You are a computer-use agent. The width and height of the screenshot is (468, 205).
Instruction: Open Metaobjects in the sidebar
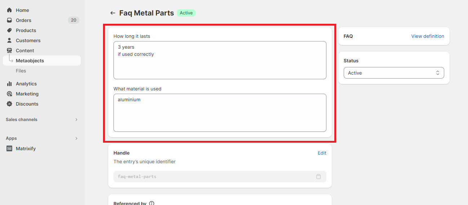(30, 61)
